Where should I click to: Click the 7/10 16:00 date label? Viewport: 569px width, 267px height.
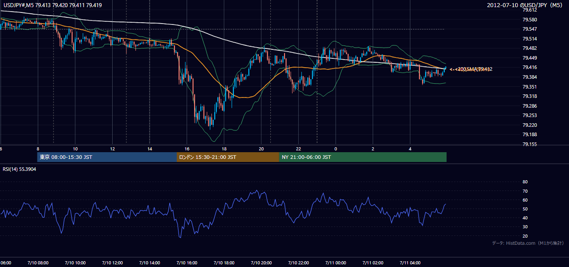187,263
